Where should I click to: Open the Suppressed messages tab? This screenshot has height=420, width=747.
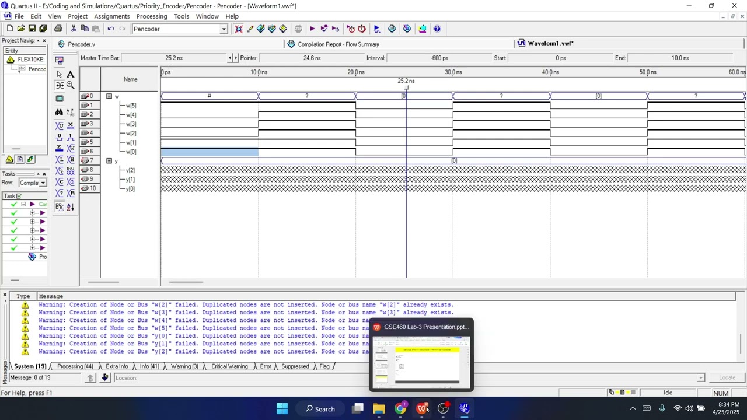tap(295, 366)
